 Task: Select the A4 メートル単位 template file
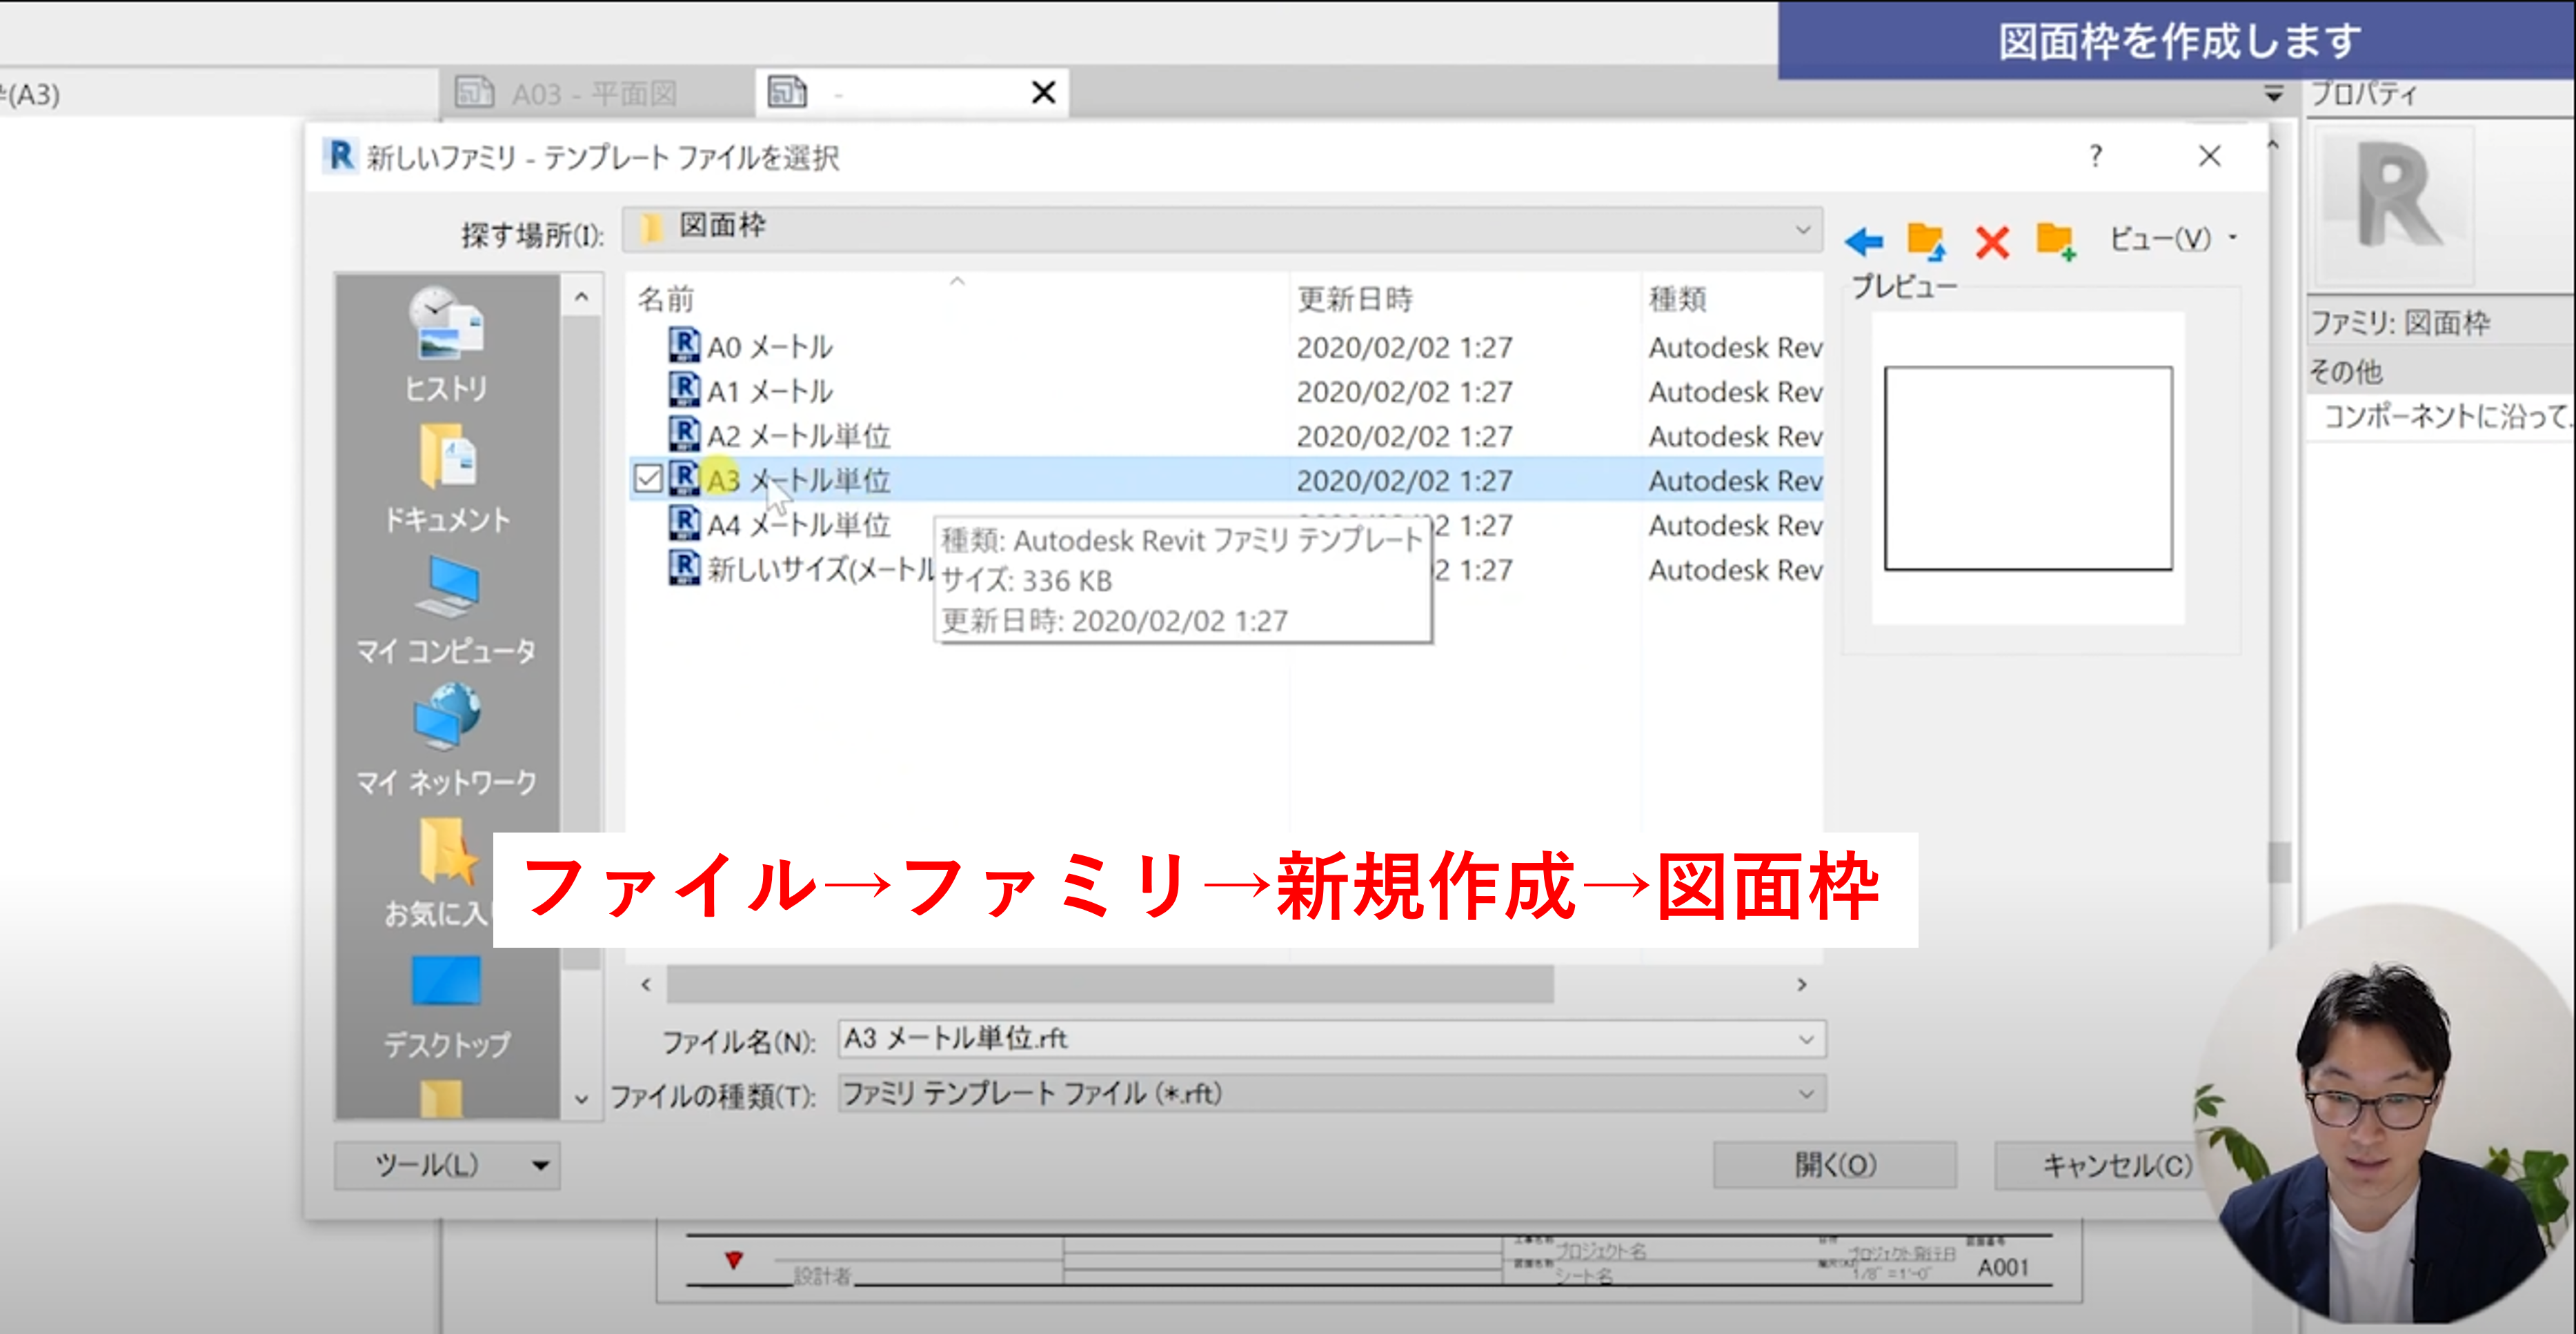(798, 525)
